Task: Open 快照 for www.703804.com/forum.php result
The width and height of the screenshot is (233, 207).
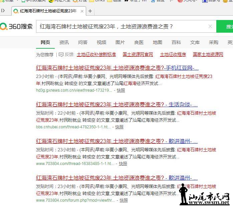Action: pos(124,200)
